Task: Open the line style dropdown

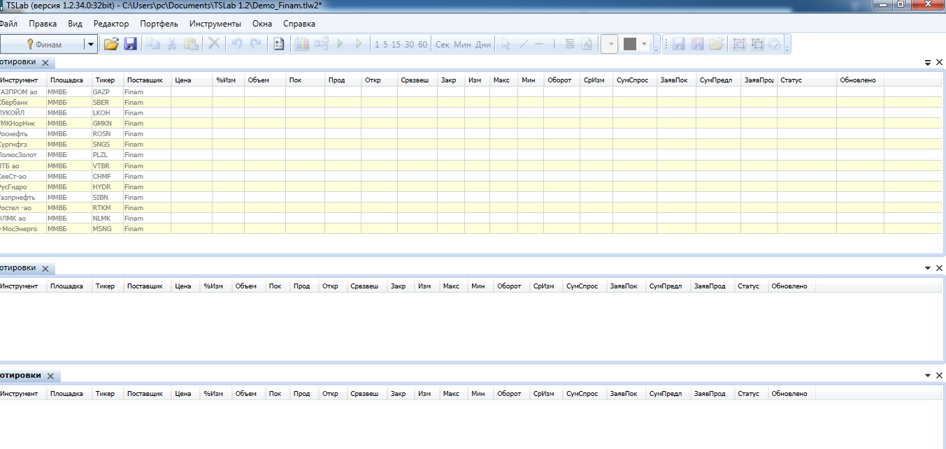Action: (609, 44)
